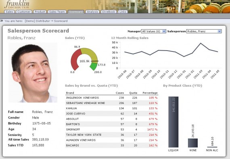Click the Birthday value 1975-08-05
This screenshot has width=230, height=159.
point(42,123)
